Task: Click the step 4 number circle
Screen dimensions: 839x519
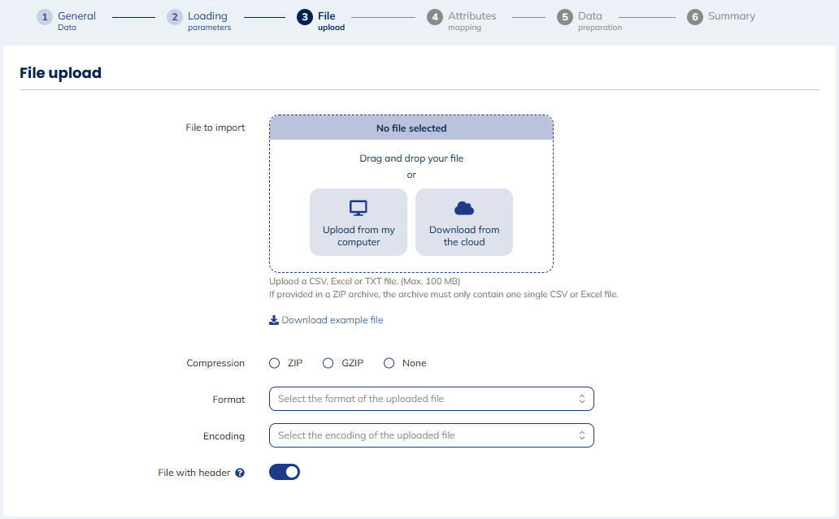Action: click(x=435, y=17)
